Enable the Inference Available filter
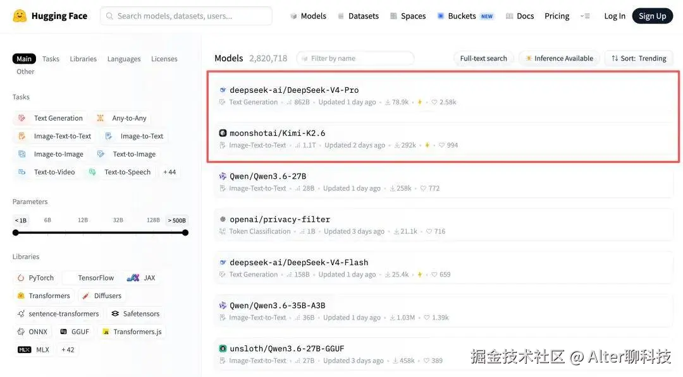This screenshot has width=683, height=377. pyautogui.click(x=559, y=57)
